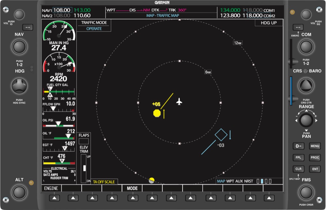Click the FMS knob
326x210 pixels.
pyautogui.click(x=306, y=192)
